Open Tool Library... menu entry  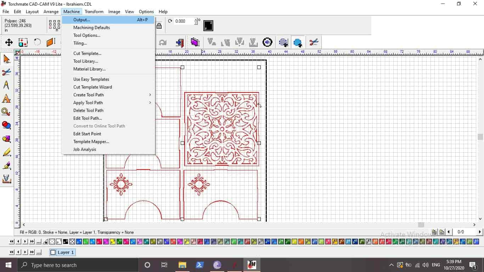[108, 61]
